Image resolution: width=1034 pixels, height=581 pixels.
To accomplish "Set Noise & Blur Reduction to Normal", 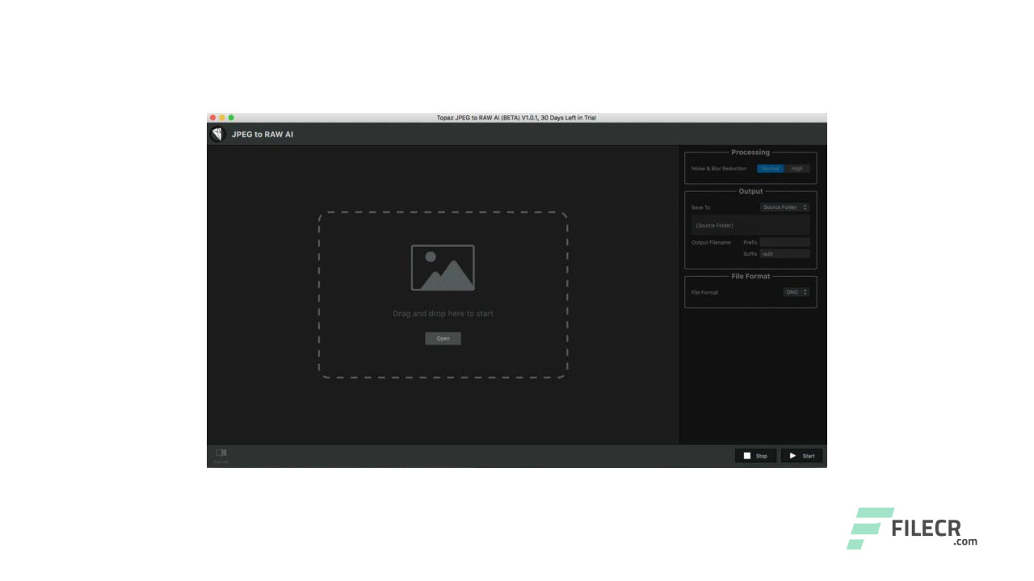I will coord(771,169).
